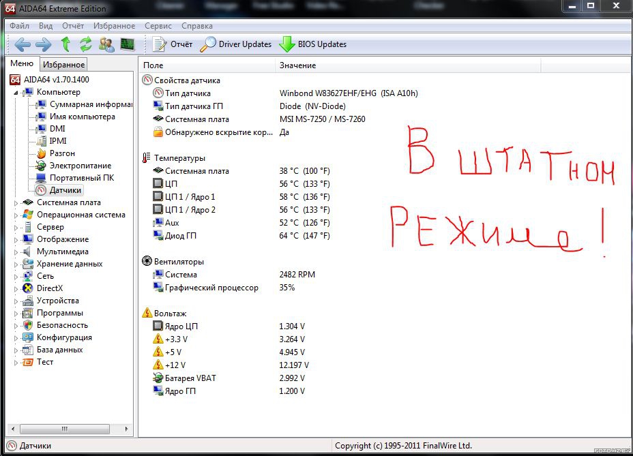Select the ЦП 1 / Ядро 1 row
The image size is (633, 456).
coord(242,196)
